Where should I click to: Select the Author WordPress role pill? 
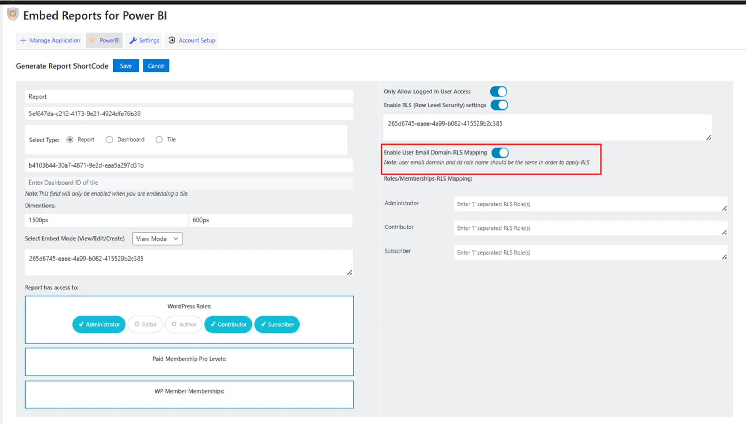tap(184, 324)
